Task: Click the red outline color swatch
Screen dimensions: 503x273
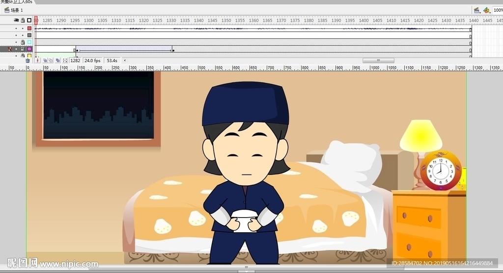Action: 29,28
